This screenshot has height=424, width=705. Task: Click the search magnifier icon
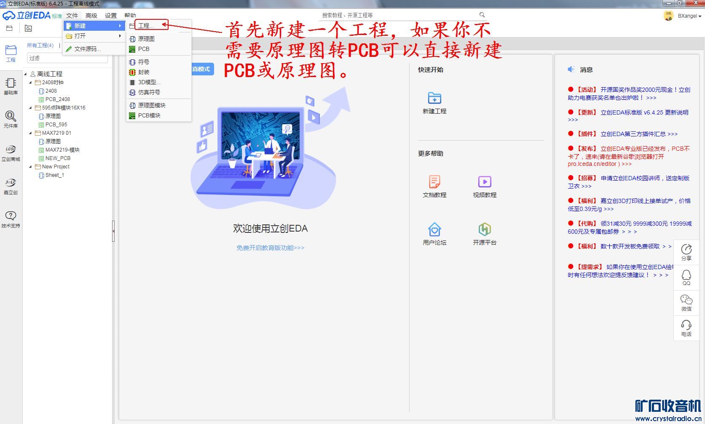coord(482,15)
